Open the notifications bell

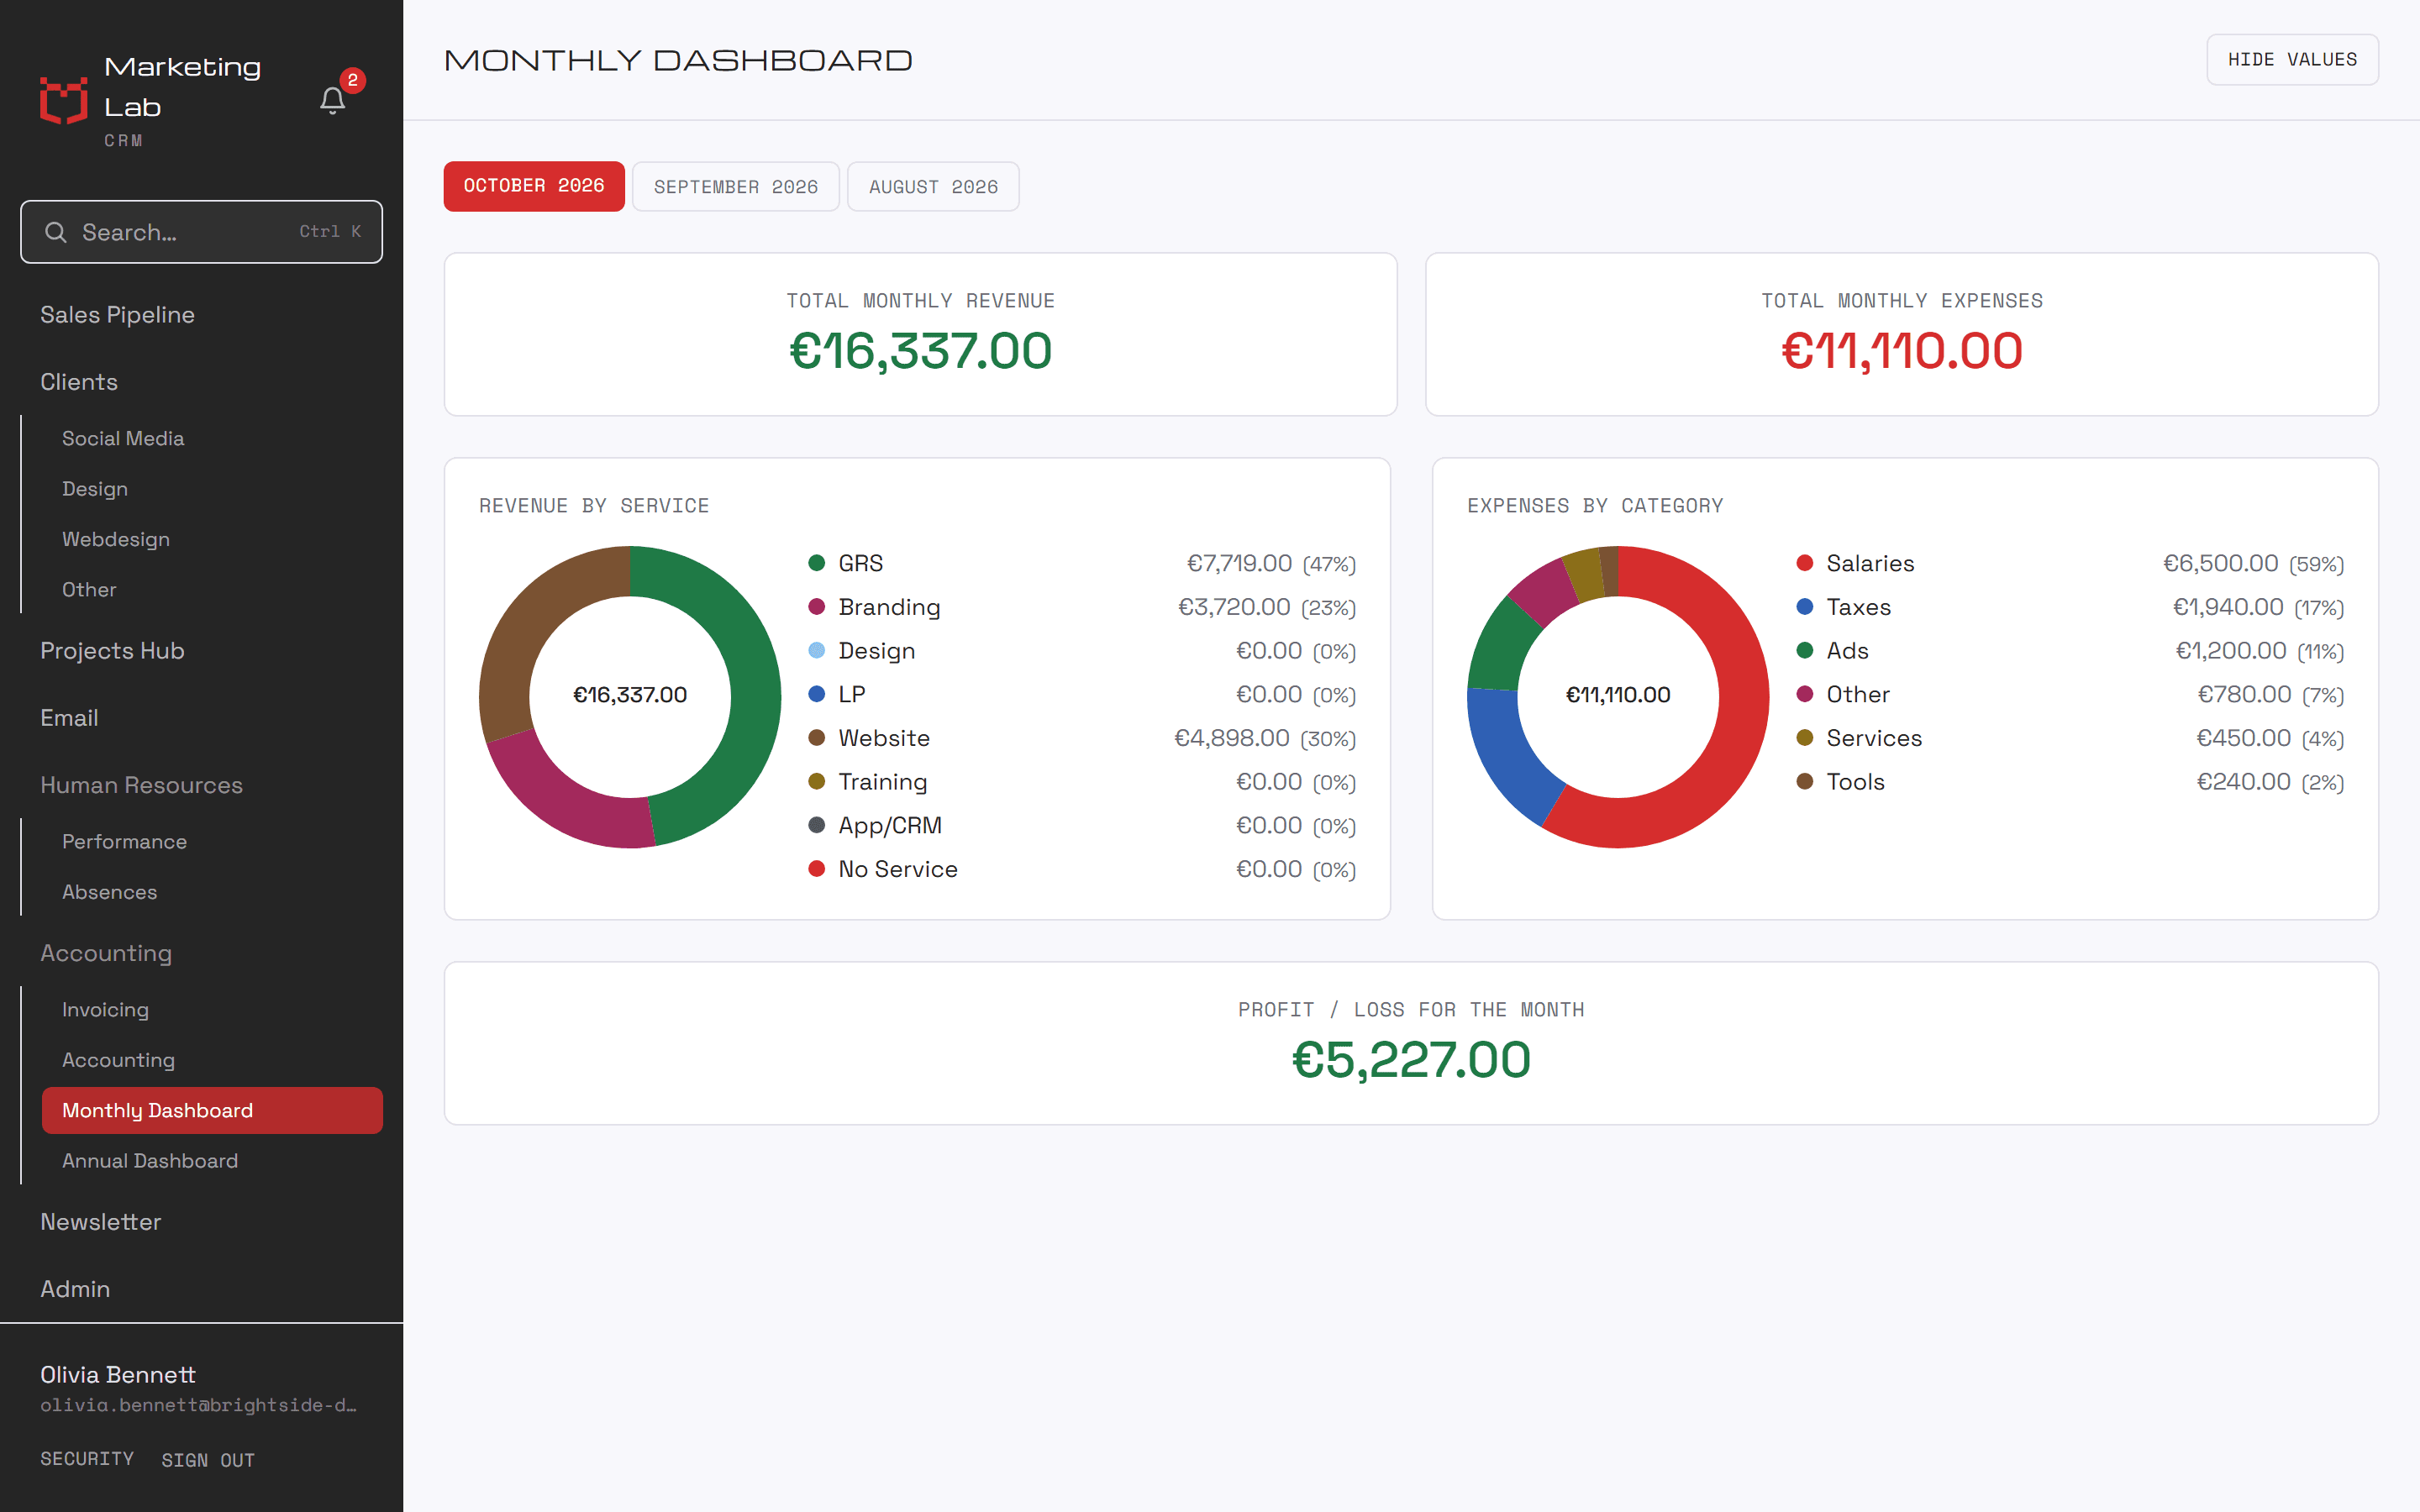pyautogui.click(x=332, y=101)
